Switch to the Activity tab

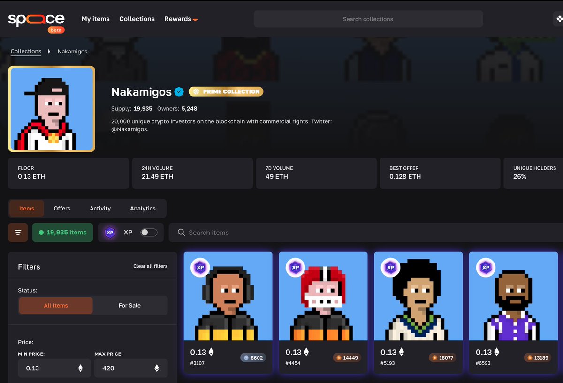tap(100, 209)
